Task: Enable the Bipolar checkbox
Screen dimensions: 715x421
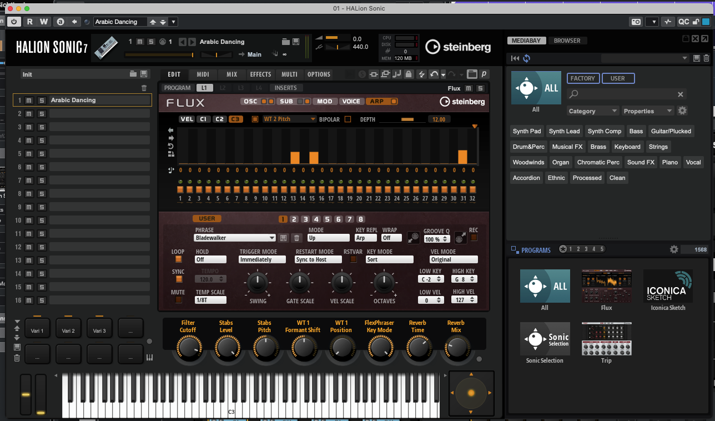Action: point(348,119)
